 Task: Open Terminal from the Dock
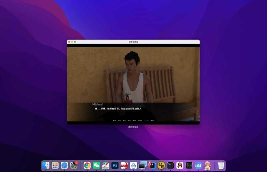point(171,165)
